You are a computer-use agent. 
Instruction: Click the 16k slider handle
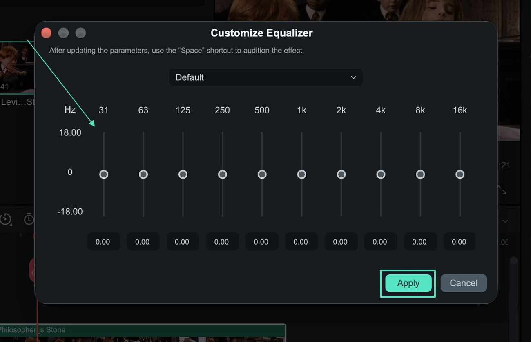click(x=460, y=174)
